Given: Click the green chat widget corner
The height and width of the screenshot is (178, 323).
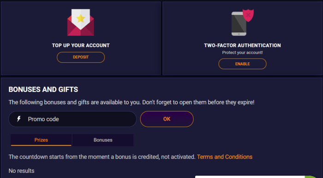Looking at the screenshot, I should click(313, 177).
